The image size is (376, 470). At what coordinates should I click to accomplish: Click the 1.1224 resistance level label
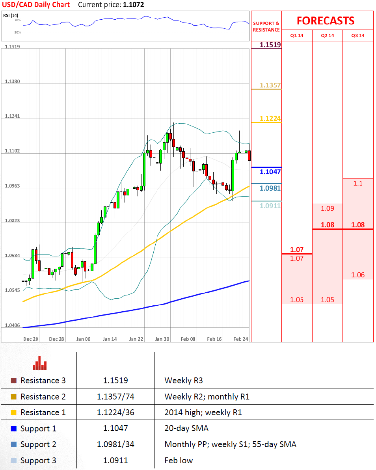coord(270,119)
